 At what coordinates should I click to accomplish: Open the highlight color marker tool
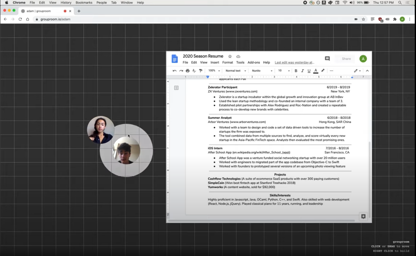pos(323,71)
